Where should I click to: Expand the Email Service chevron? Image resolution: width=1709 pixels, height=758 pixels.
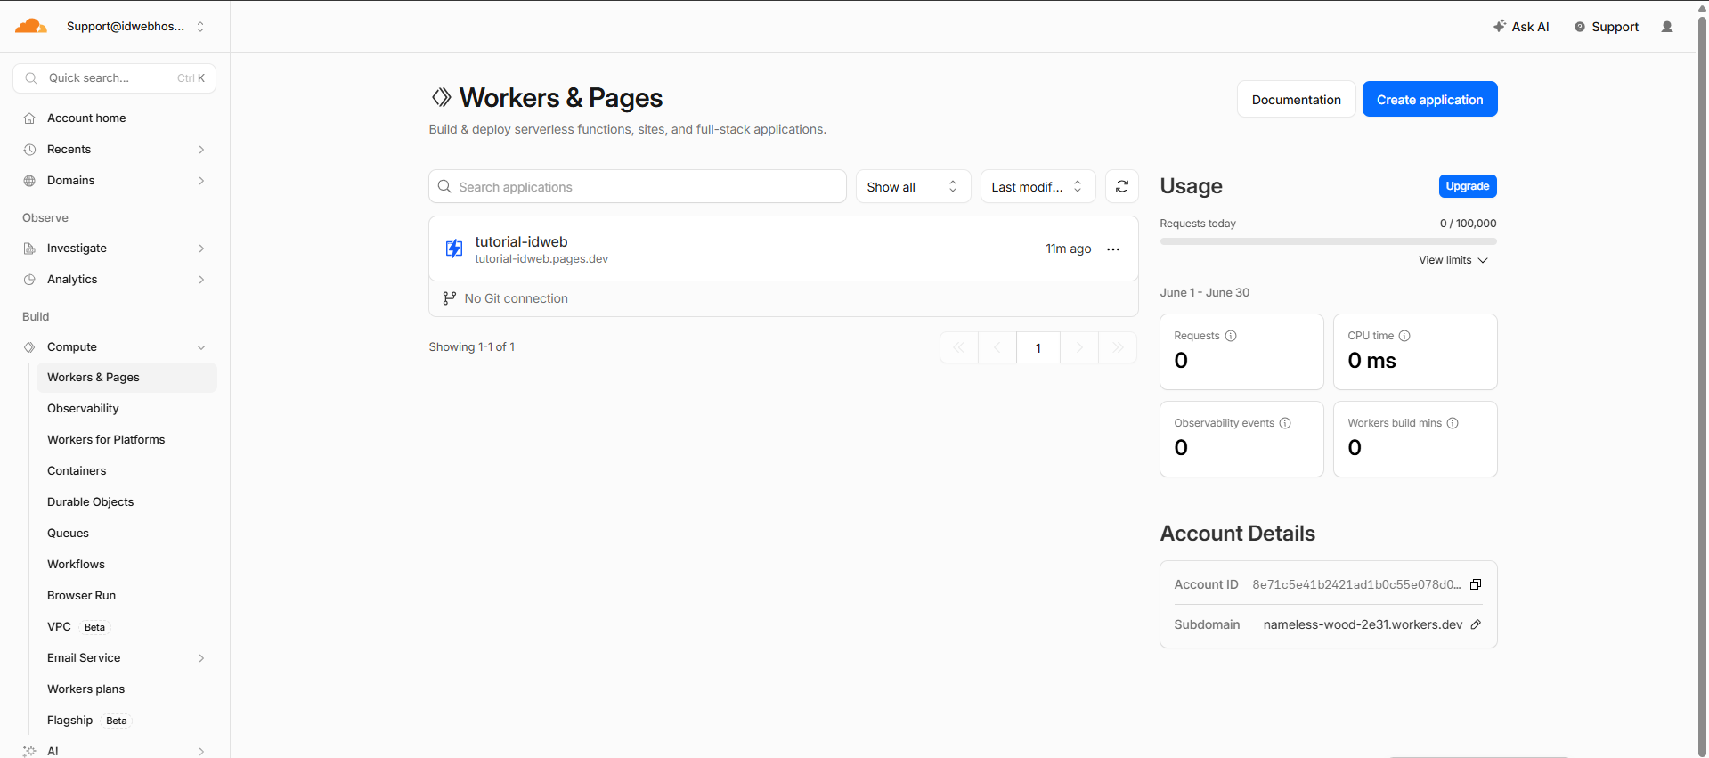click(201, 658)
